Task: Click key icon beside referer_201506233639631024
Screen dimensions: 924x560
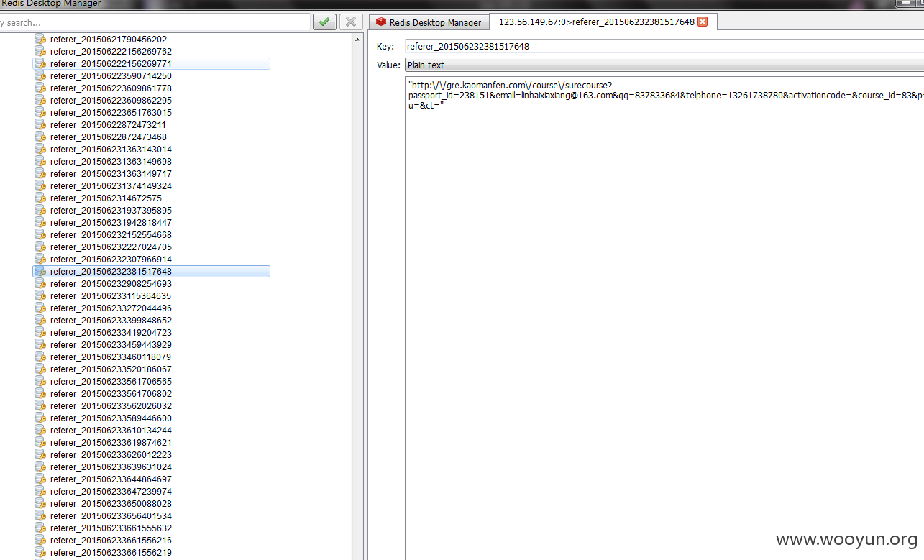Action: click(40, 467)
